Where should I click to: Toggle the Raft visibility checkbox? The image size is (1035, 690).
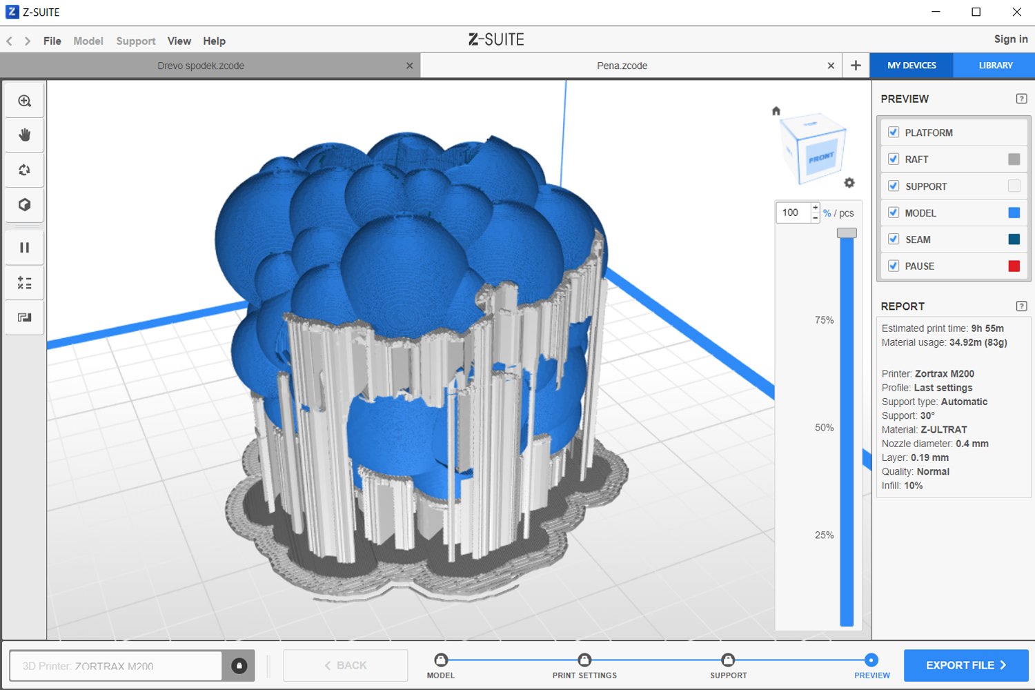(894, 159)
